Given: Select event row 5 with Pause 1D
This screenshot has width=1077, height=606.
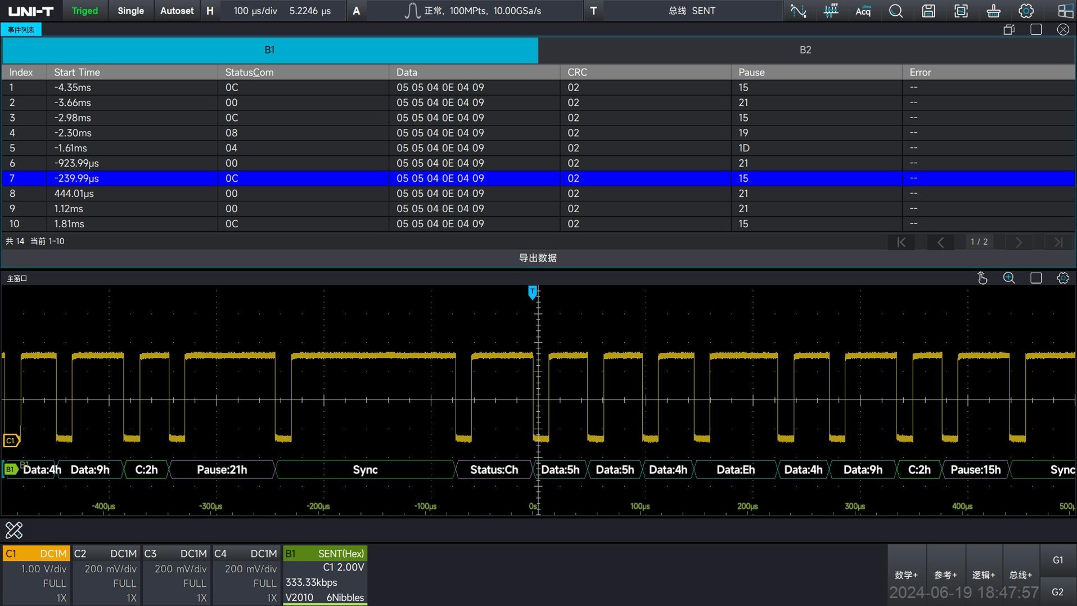Looking at the screenshot, I should click(538, 148).
